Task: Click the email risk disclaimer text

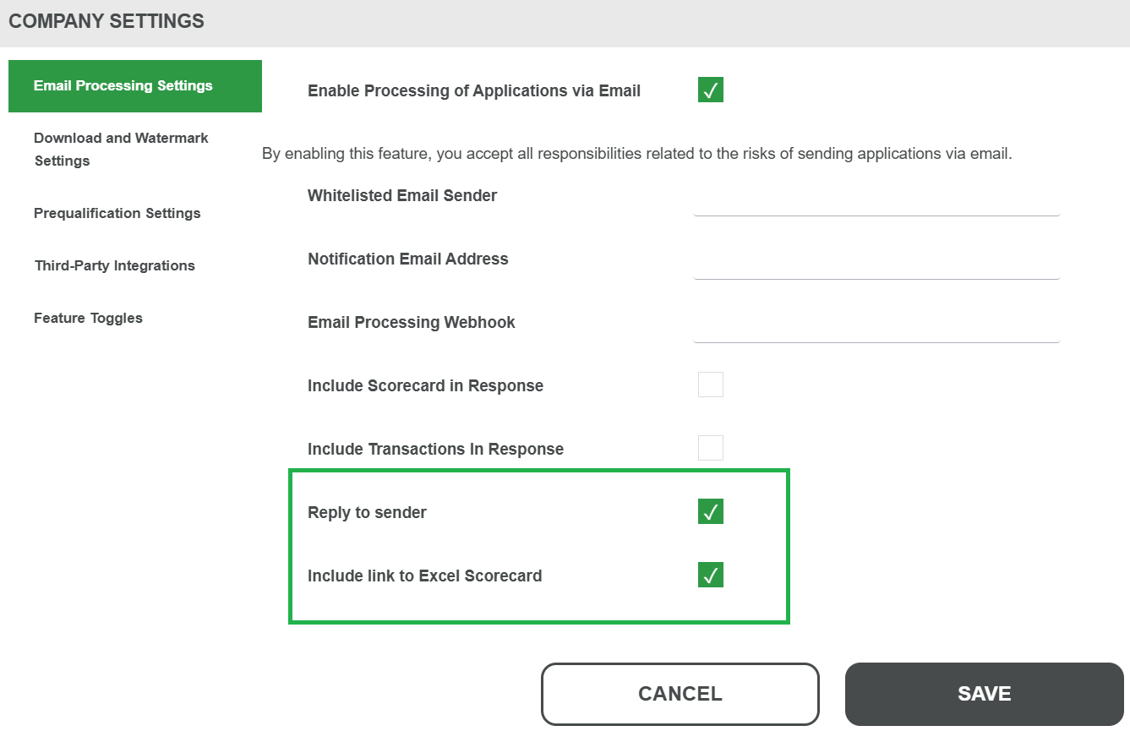Action: click(x=636, y=154)
